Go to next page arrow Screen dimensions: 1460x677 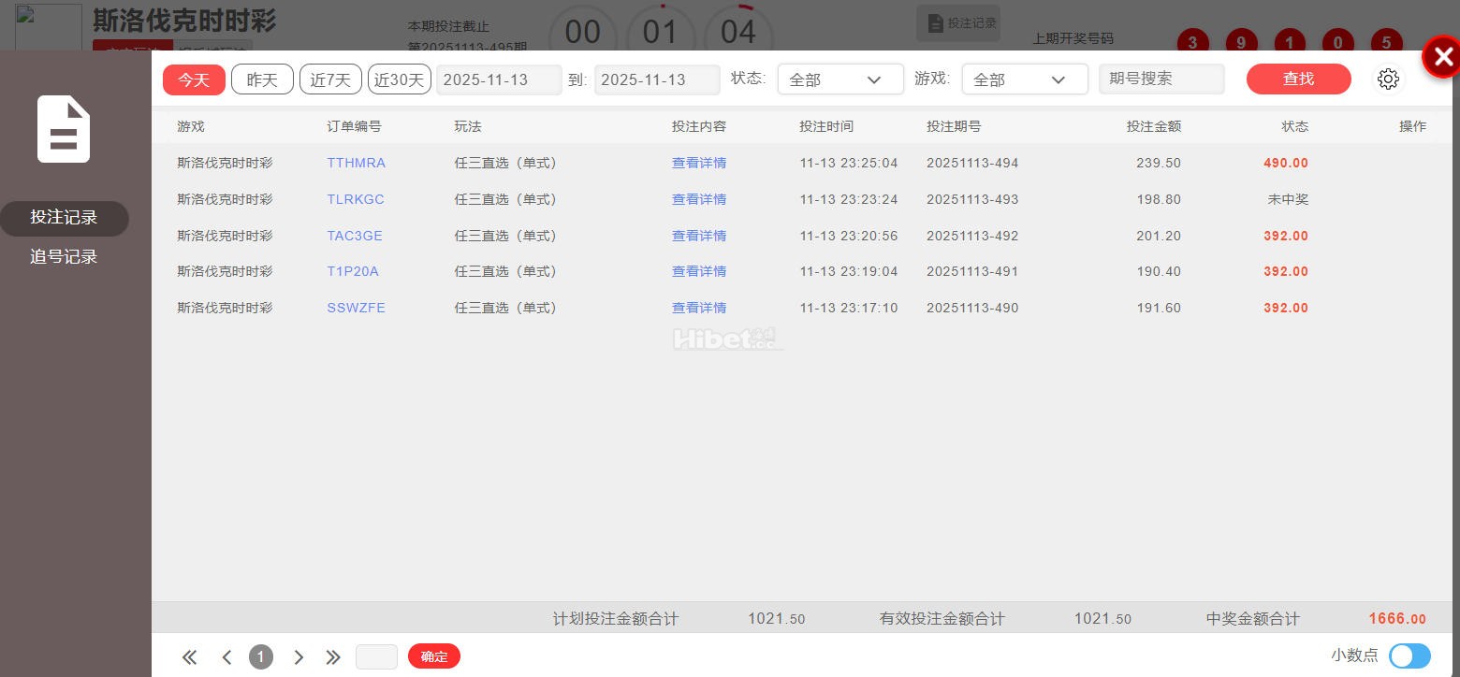(x=299, y=657)
